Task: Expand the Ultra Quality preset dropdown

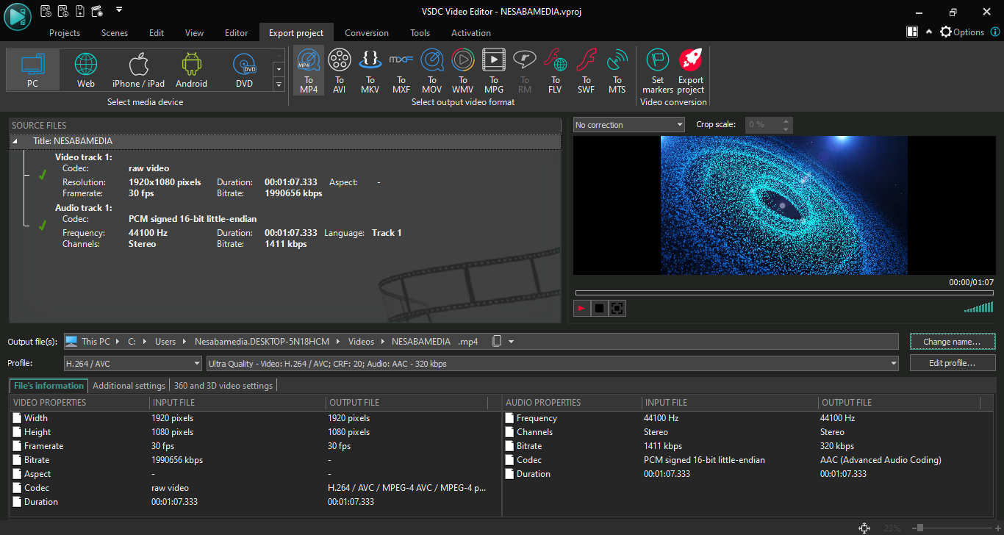Action: point(552,363)
